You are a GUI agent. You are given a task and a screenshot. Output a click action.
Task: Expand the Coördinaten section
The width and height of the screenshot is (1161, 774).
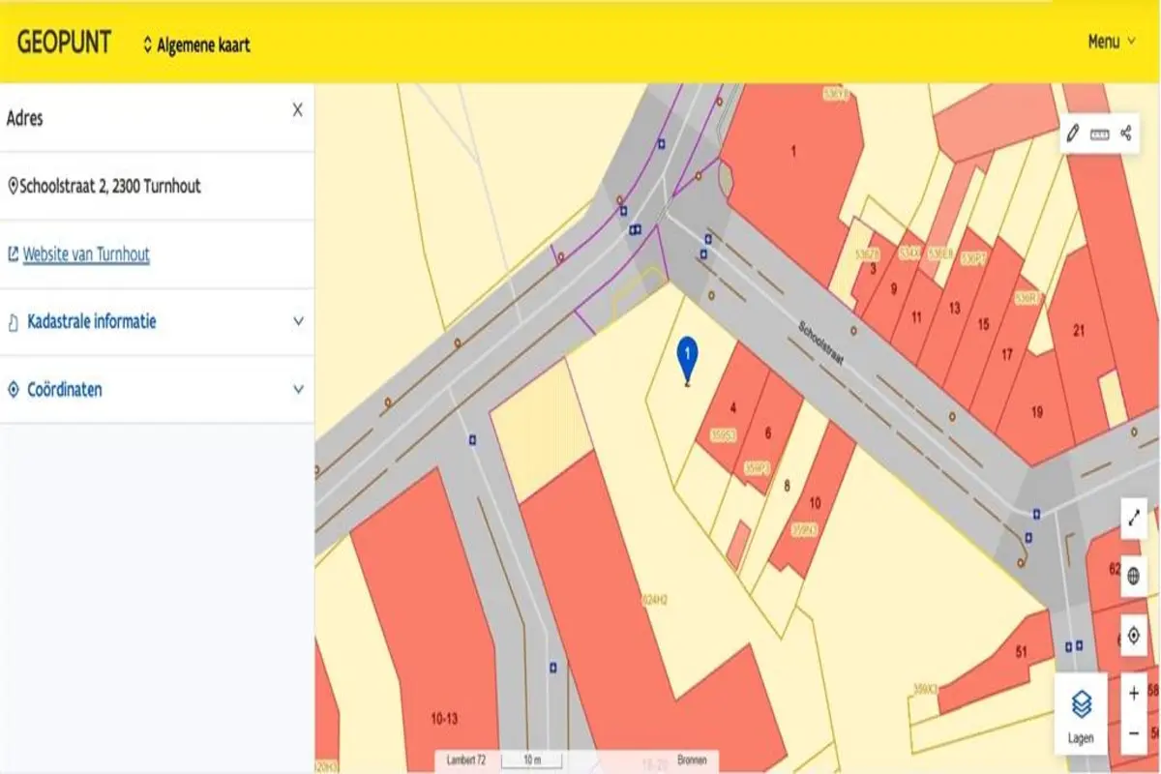155,389
